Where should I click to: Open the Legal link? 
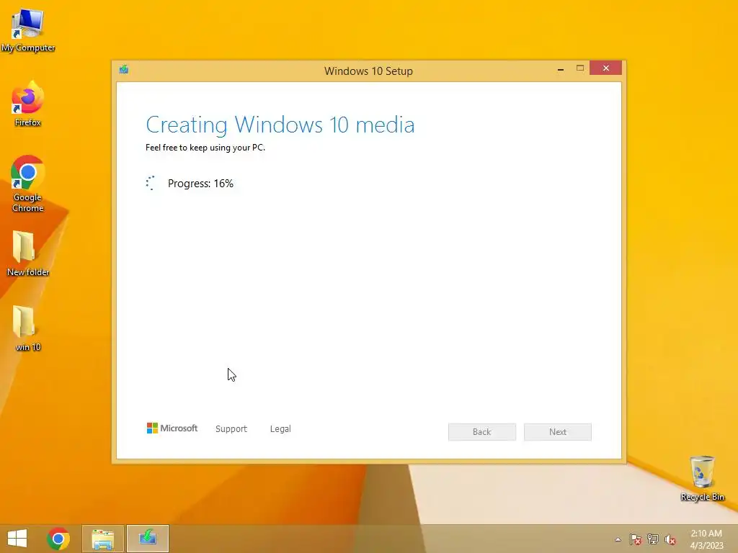click(x=280, y=429)
